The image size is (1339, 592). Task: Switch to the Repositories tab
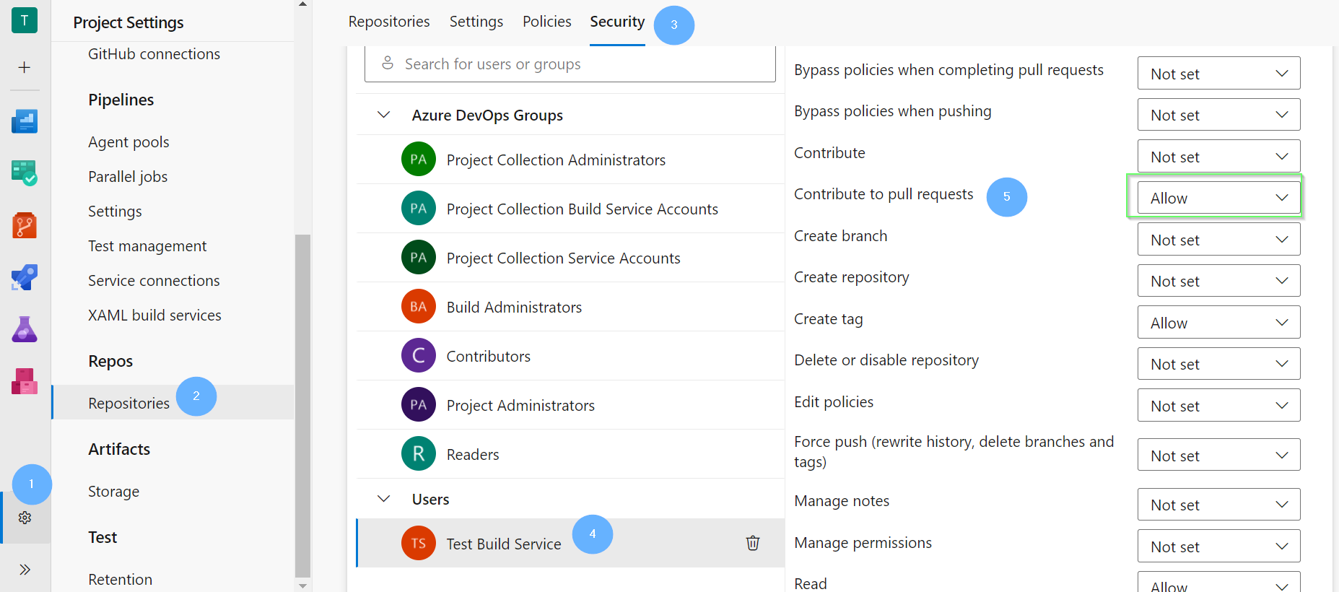(x=389, y=22)
